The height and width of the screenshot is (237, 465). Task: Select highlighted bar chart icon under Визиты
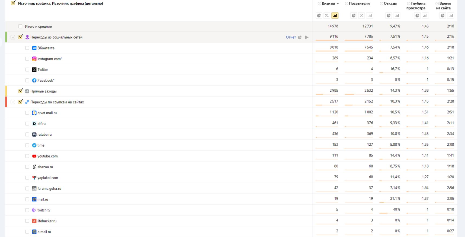[335, 16]
